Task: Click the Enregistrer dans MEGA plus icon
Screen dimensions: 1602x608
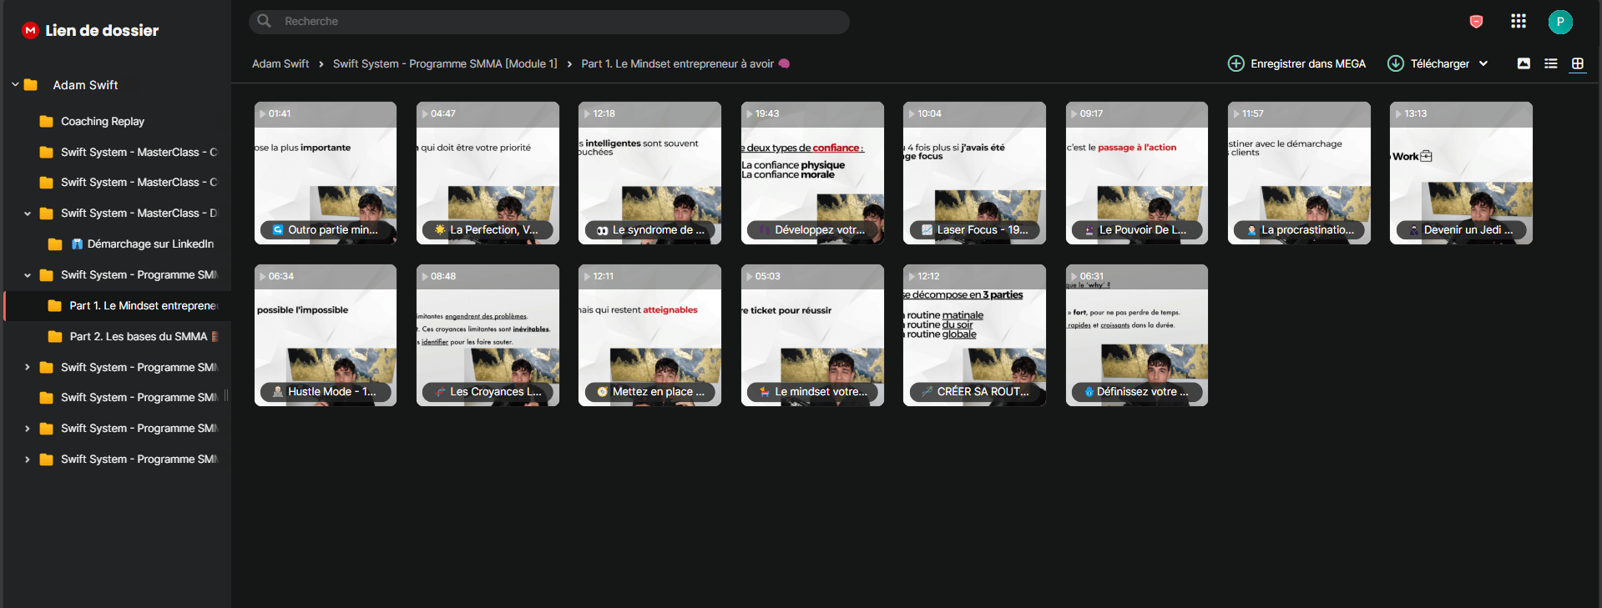Action: pyautogui.click(x=1236, y=63)
